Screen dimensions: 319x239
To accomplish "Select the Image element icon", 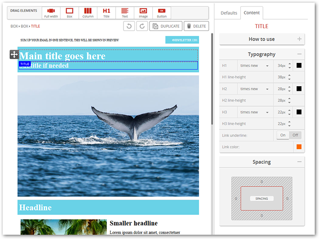I will pyautogui.click(x=143, y=13).
